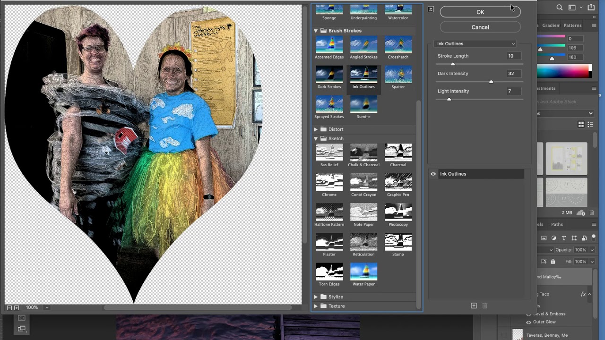Viewport: 605px width, 340px height.
Task: Confirm the filter with OK
Action: tap(480, 12)
